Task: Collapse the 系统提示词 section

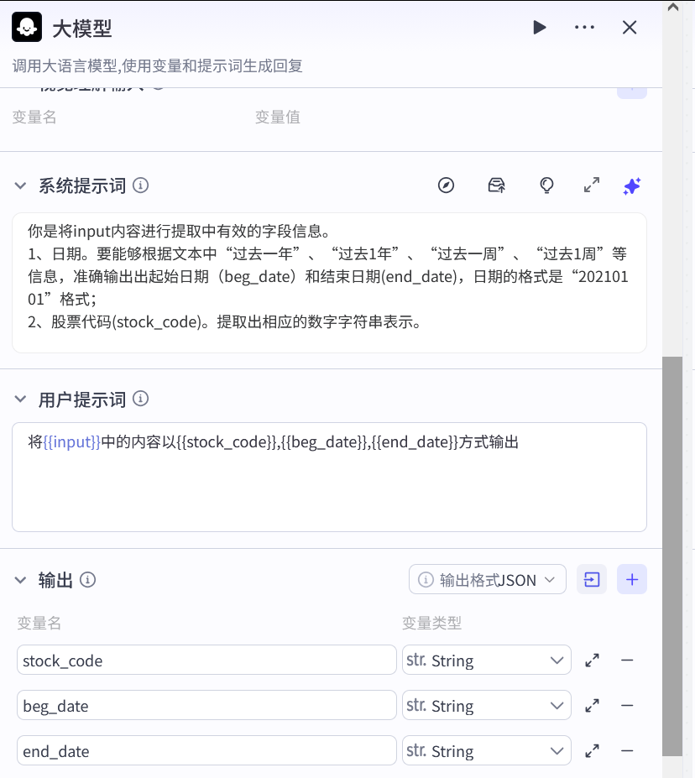Action: pos(21,185)
